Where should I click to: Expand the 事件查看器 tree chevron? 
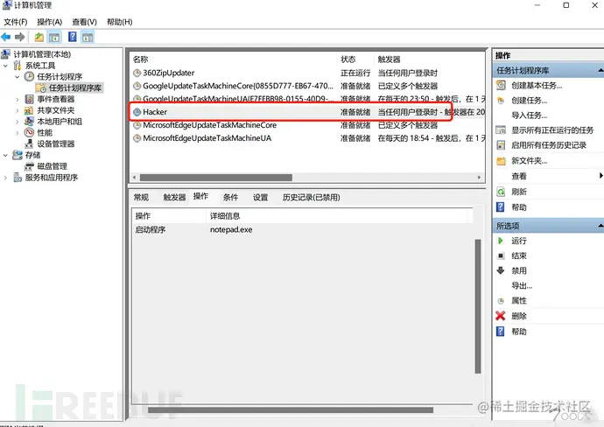[18, 100]
